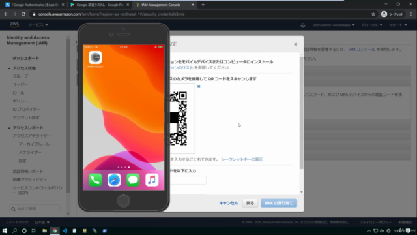Open 組織アクティビティ in sidebar
Viewport: 417px width, 235px height.
pos(29,180)
